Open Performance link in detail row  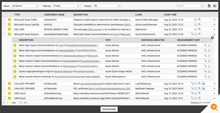tap(69, 66)
